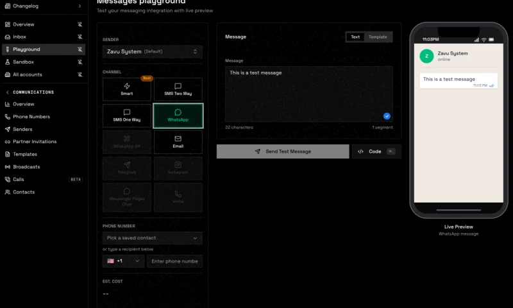Click the Sandbox flask icon
Screen dimensions: 513x308
point(8,62)
